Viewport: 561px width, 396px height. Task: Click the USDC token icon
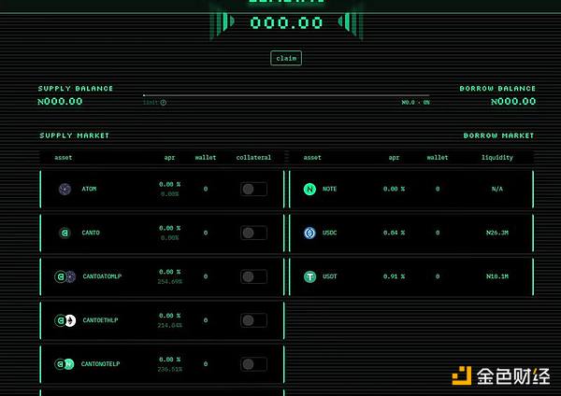point(309,233)
